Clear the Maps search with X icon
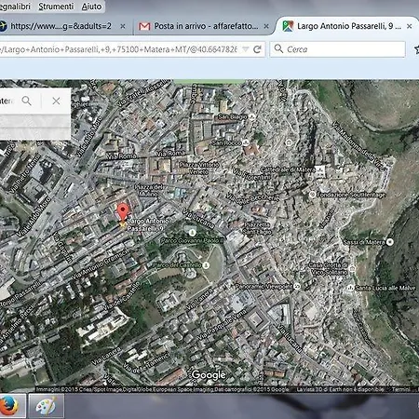This screenshot has height=419, width=419. click(x=56, y=101)
